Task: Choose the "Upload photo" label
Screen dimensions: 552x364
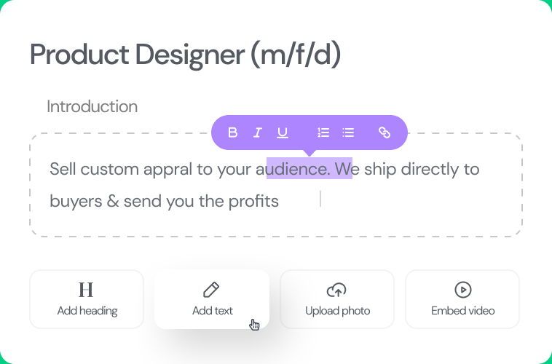Action: tap(337, 311)
